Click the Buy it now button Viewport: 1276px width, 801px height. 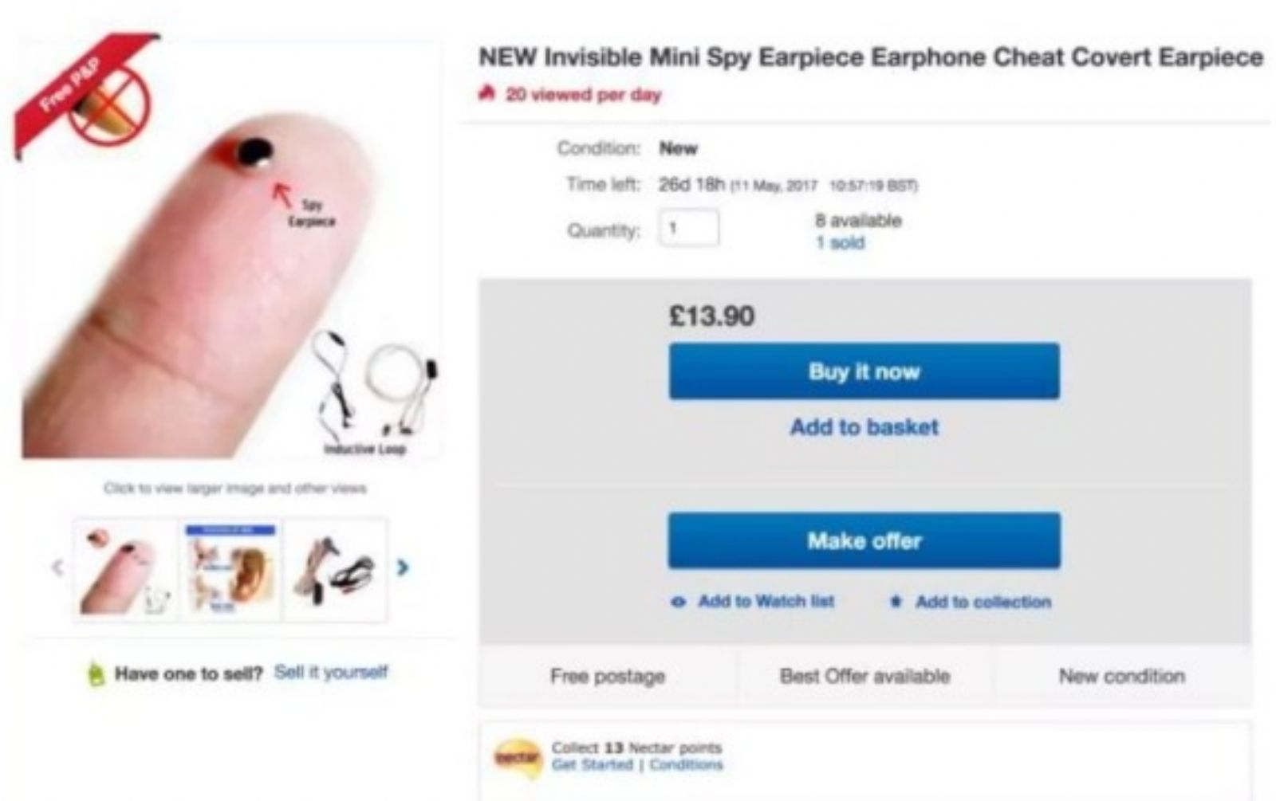864,371
